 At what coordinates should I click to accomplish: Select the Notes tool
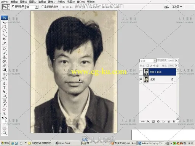tap(4, 101)
